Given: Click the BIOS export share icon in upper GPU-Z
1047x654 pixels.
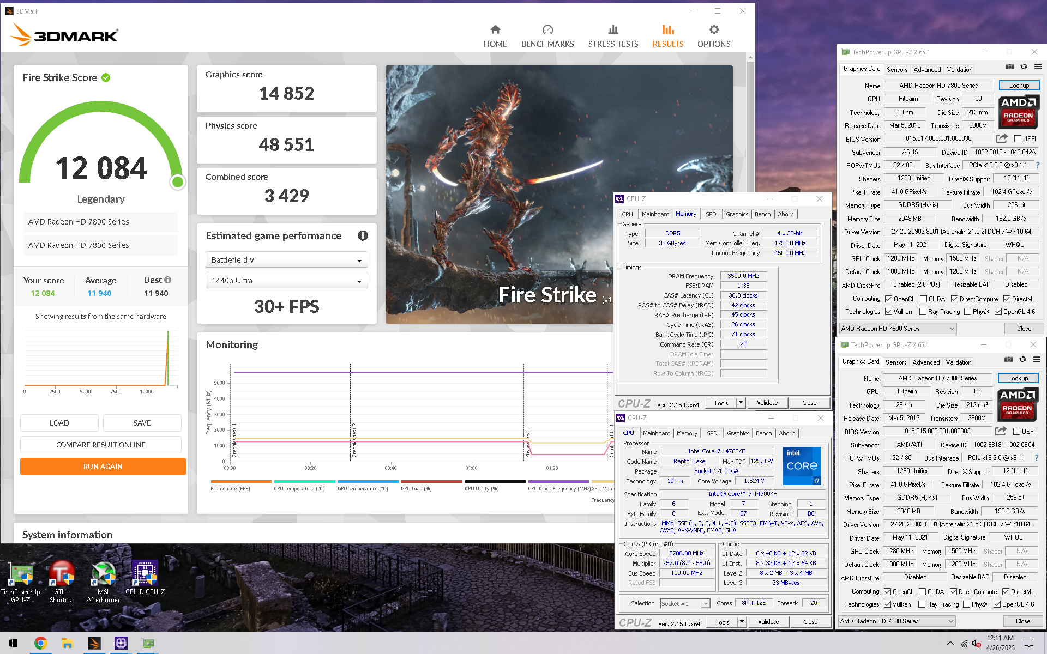Looking at the screenshot, I should click(1002, 138).
